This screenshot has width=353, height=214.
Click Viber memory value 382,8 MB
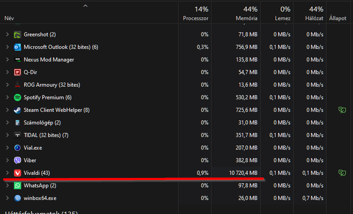pyautogui.click(x=247, y=160)
